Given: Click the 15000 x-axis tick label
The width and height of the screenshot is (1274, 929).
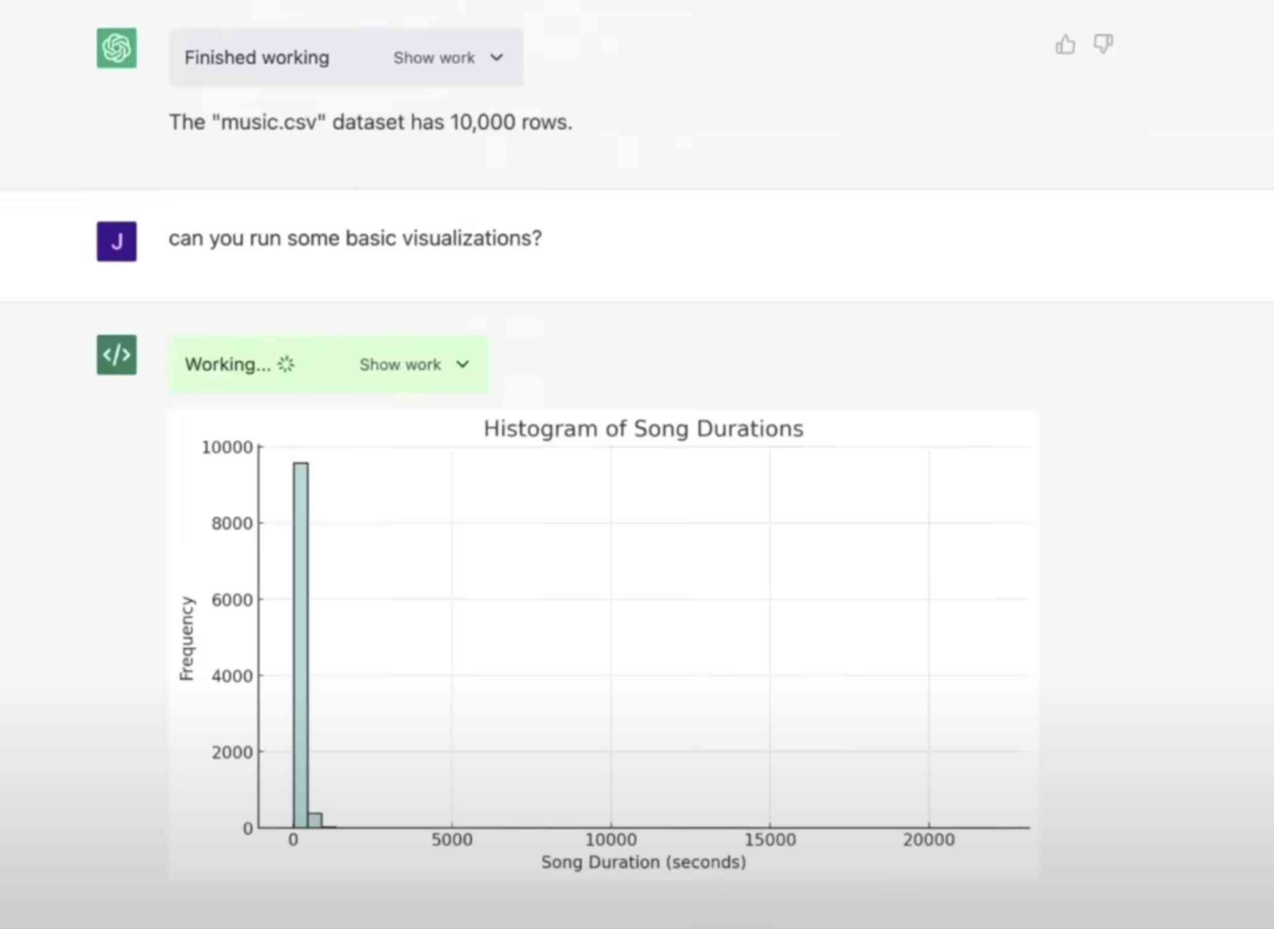Looking at the screenshot, I should point(770,839).
